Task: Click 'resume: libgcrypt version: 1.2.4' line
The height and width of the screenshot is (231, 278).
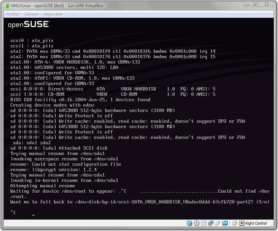Action: 54,170
